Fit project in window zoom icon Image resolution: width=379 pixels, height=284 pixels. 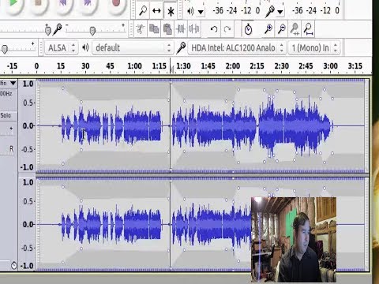click(x=309, y=29)
